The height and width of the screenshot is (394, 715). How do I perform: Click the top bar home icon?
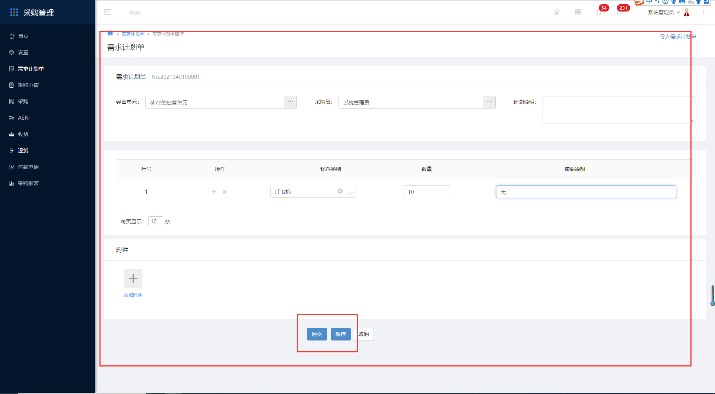557,12
